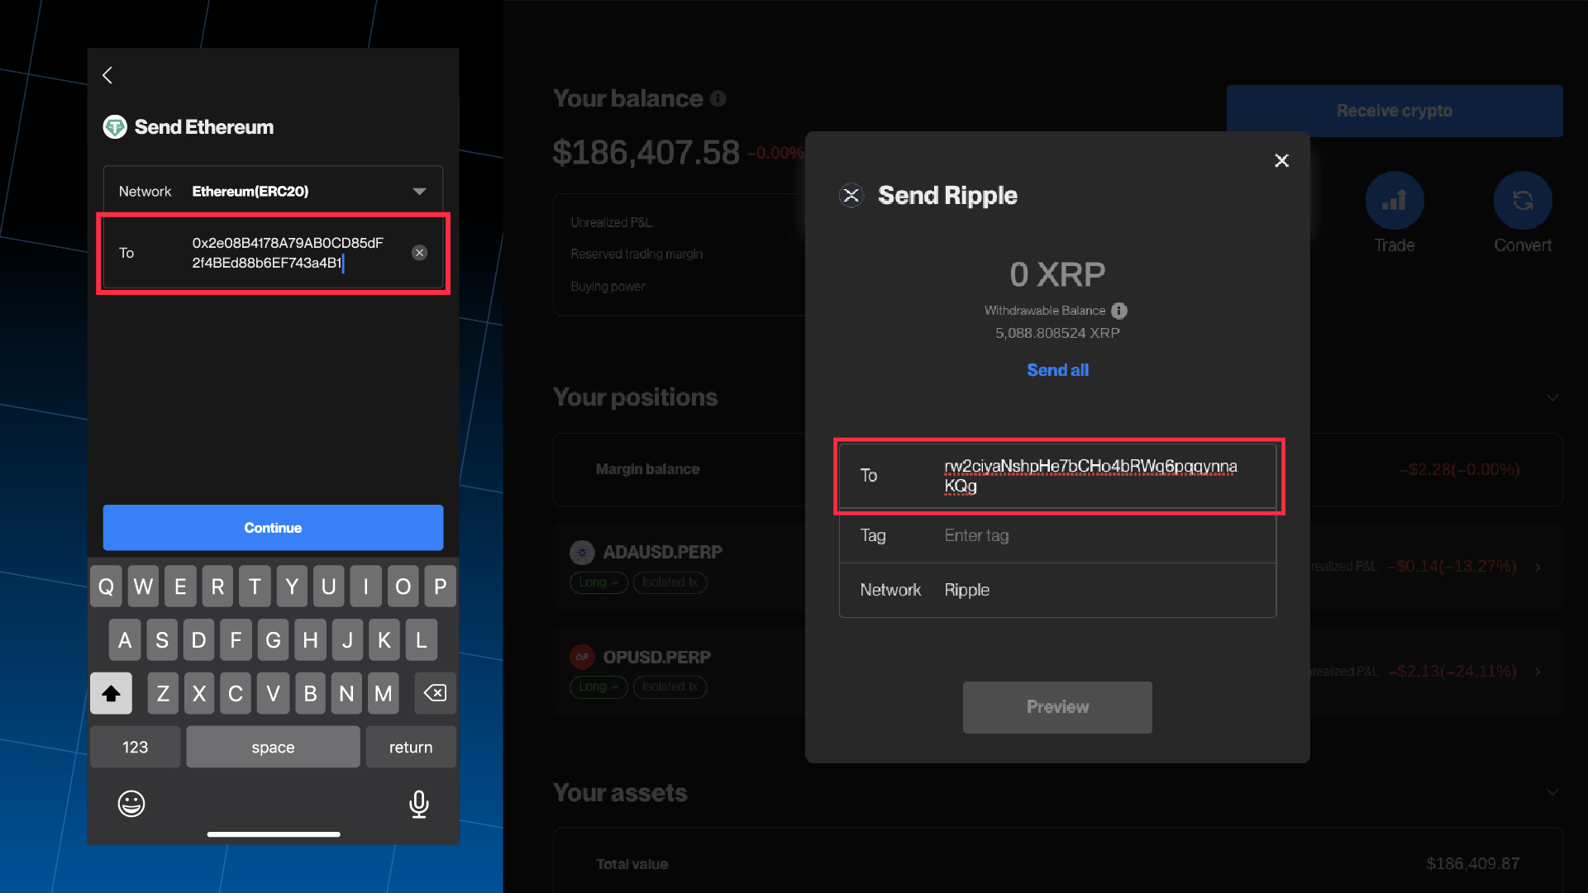Click the Long tag under ADAUSD.PERP

pyautogui.click(x=598, y=582)
